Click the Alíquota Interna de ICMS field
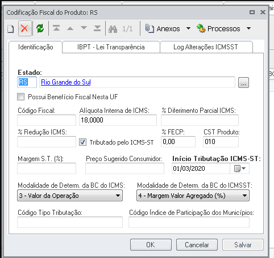This screenshot has width=274, height=258. pos(118,120)
